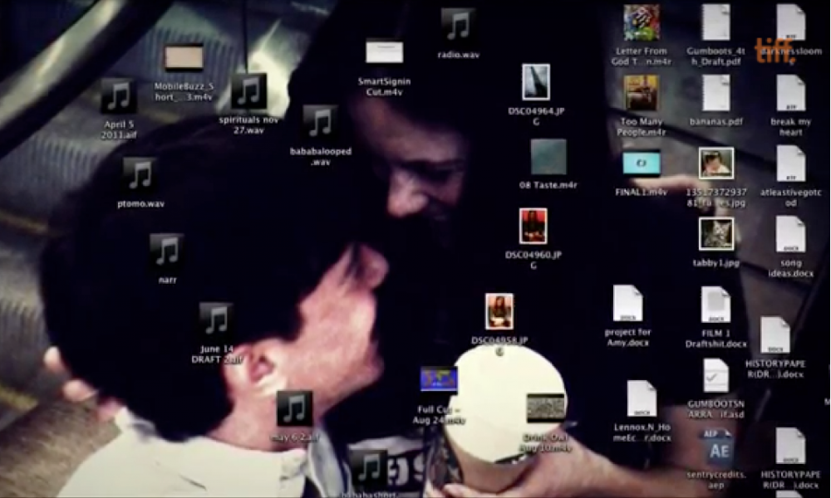Viewport: 831px width, 498px height.
Task: Click the song ideas.docx document
Action: (x=790, y=235)
